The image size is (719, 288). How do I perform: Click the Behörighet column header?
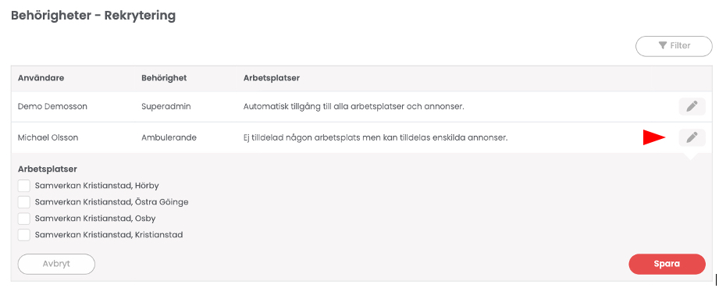[164, 78]
